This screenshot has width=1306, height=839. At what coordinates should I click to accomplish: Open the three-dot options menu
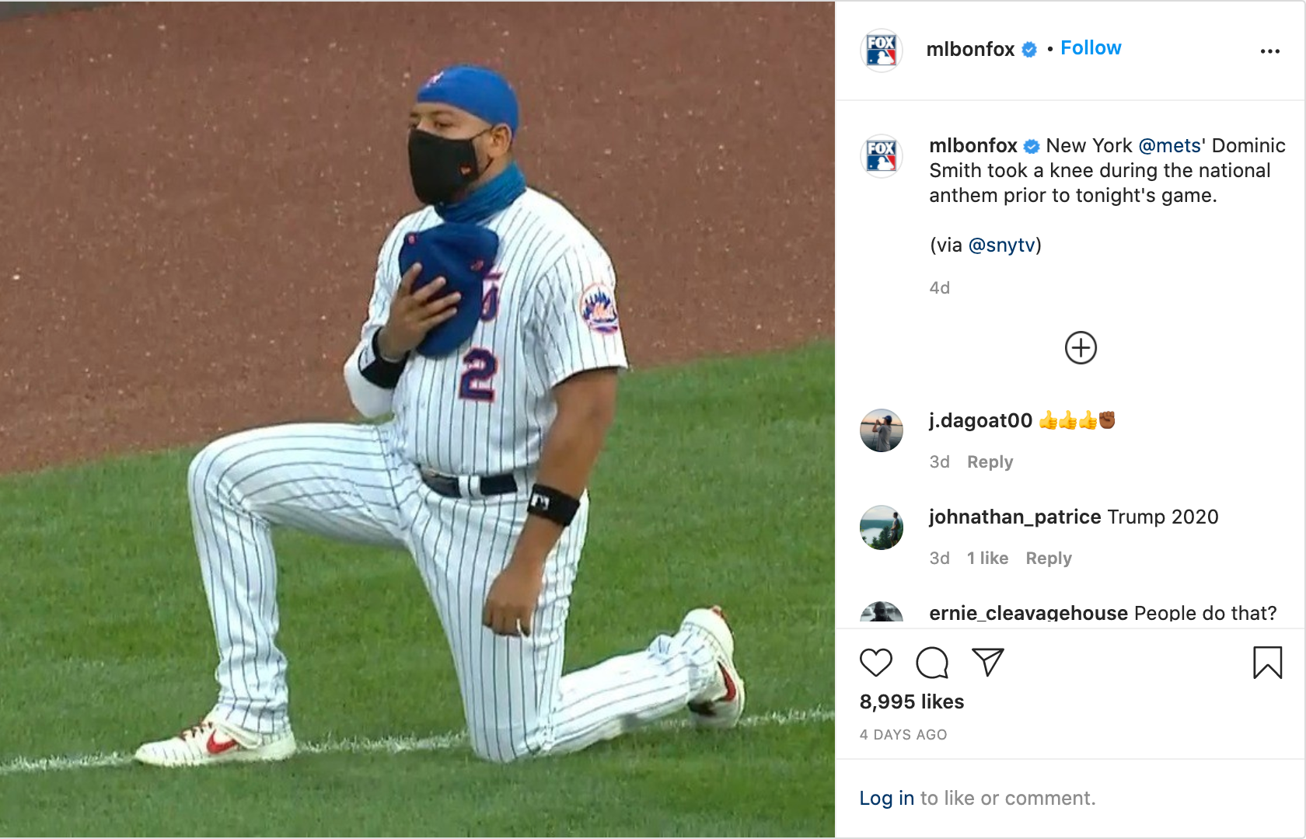tap(1269, 50)
